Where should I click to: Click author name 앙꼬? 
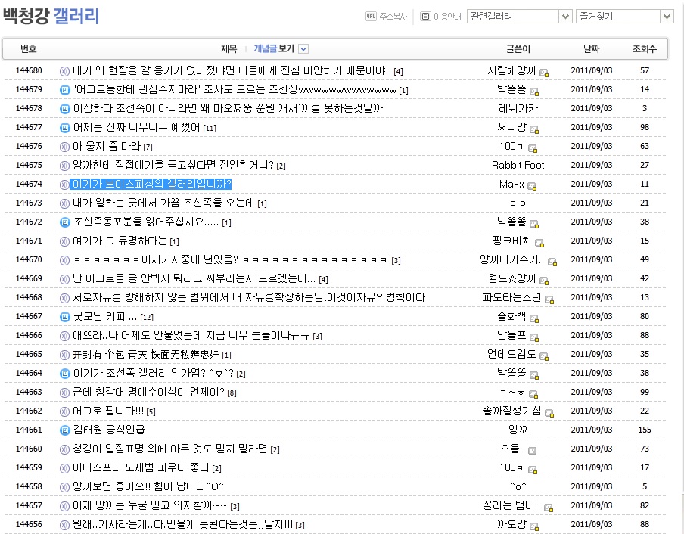click(x=518, y=430)
